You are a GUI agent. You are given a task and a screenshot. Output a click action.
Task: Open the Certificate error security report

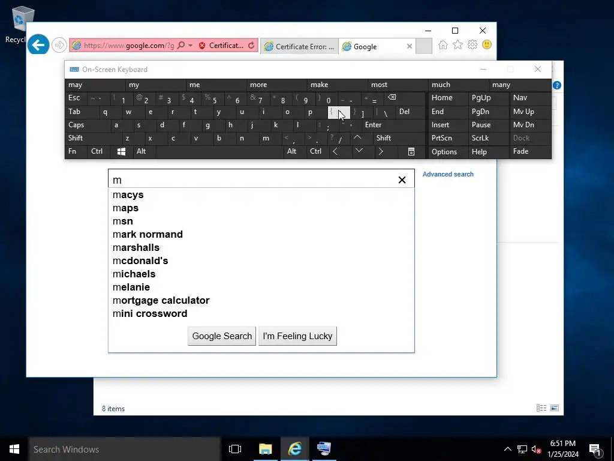click(x=221, y=46)
